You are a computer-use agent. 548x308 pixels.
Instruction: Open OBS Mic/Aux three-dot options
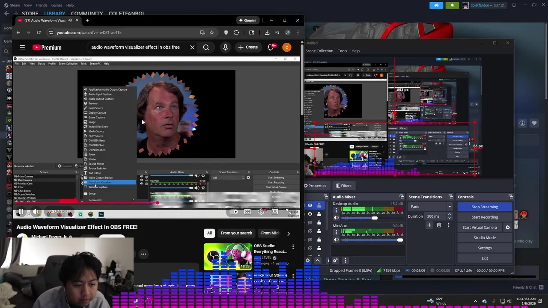pyautogui.click(x=336, y=232)
